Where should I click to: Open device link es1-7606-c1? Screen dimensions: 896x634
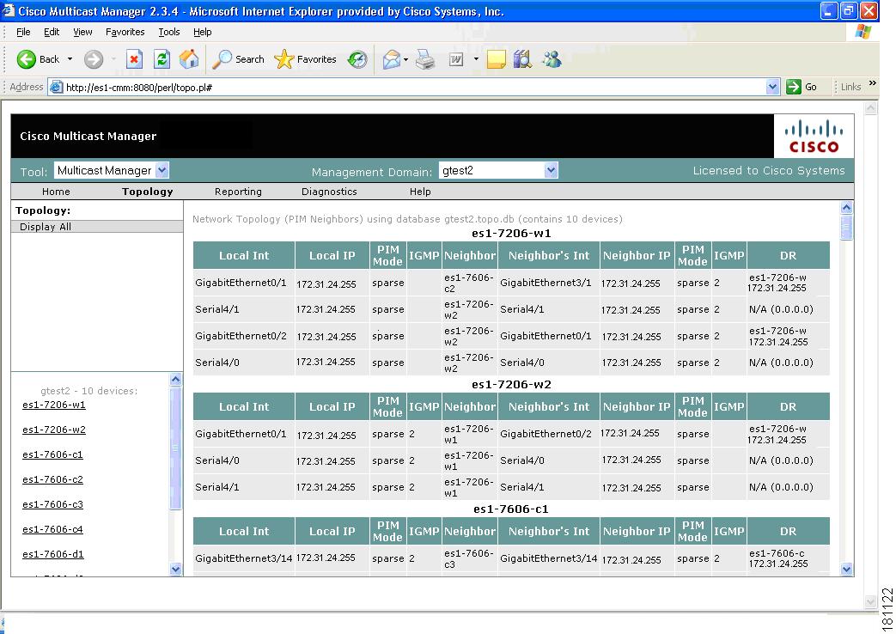pos(52,454)
